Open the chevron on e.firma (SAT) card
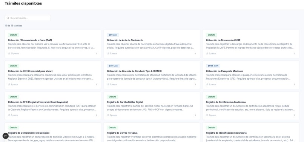Screen dimensions: 304x142 (96, 54)
